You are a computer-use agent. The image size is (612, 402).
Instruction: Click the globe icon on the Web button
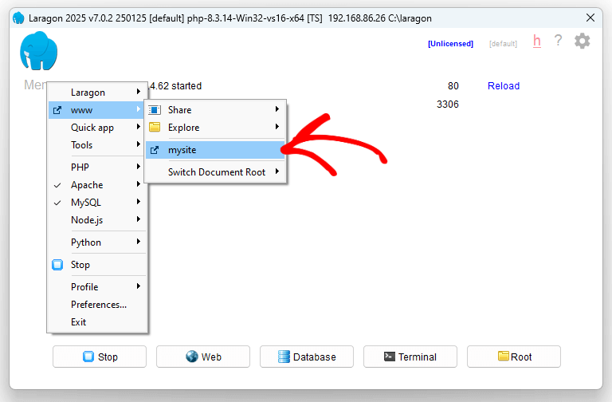[191, 357]
